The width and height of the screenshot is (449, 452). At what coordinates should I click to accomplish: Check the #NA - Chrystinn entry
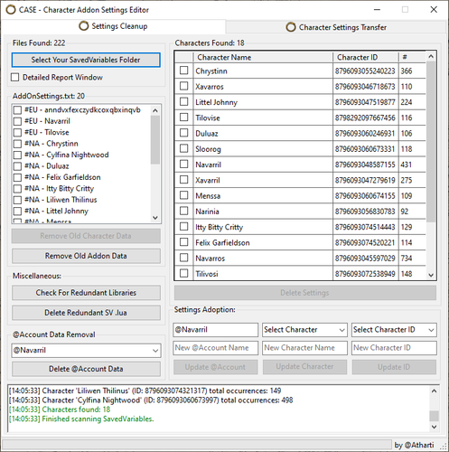click(x=17, y=144)
